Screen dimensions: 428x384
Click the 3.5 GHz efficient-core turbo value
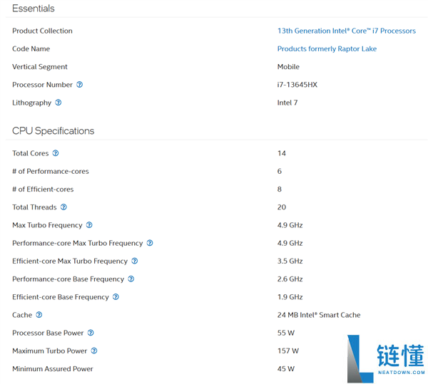(290, 261)
